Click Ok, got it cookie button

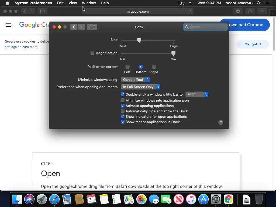coord(253,44)
